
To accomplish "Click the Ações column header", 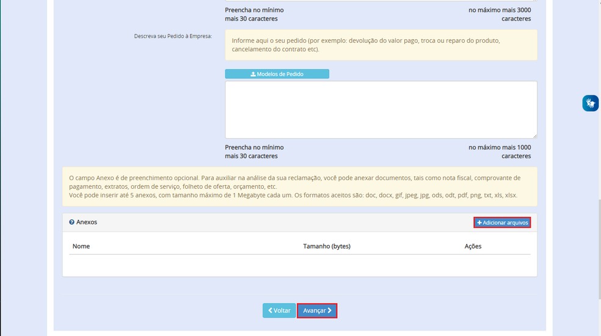I will coord(473,246).
